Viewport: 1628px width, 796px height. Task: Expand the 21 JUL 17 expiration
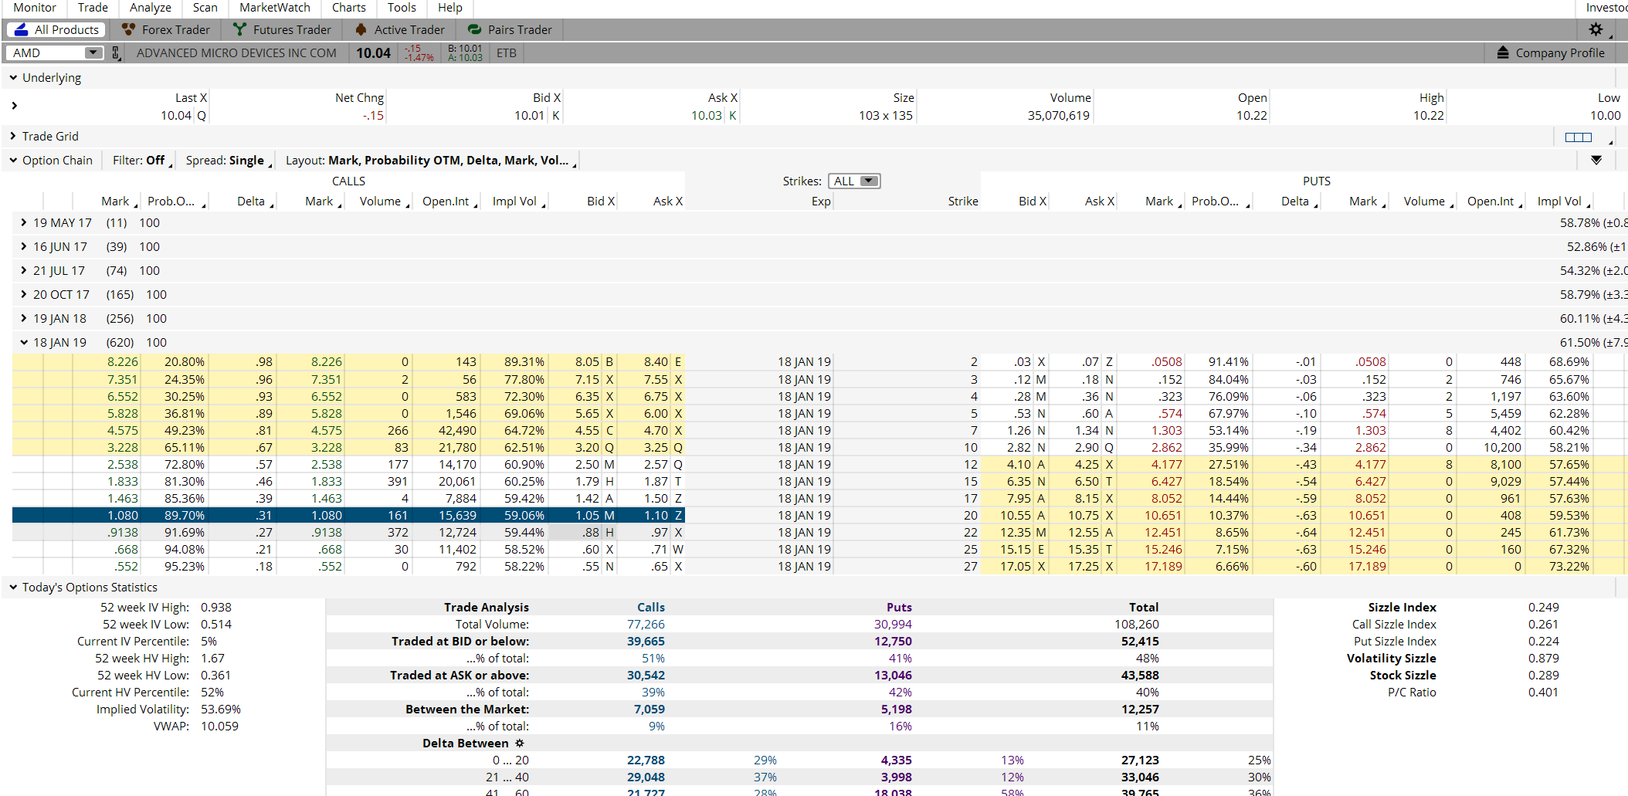(24, 271)
